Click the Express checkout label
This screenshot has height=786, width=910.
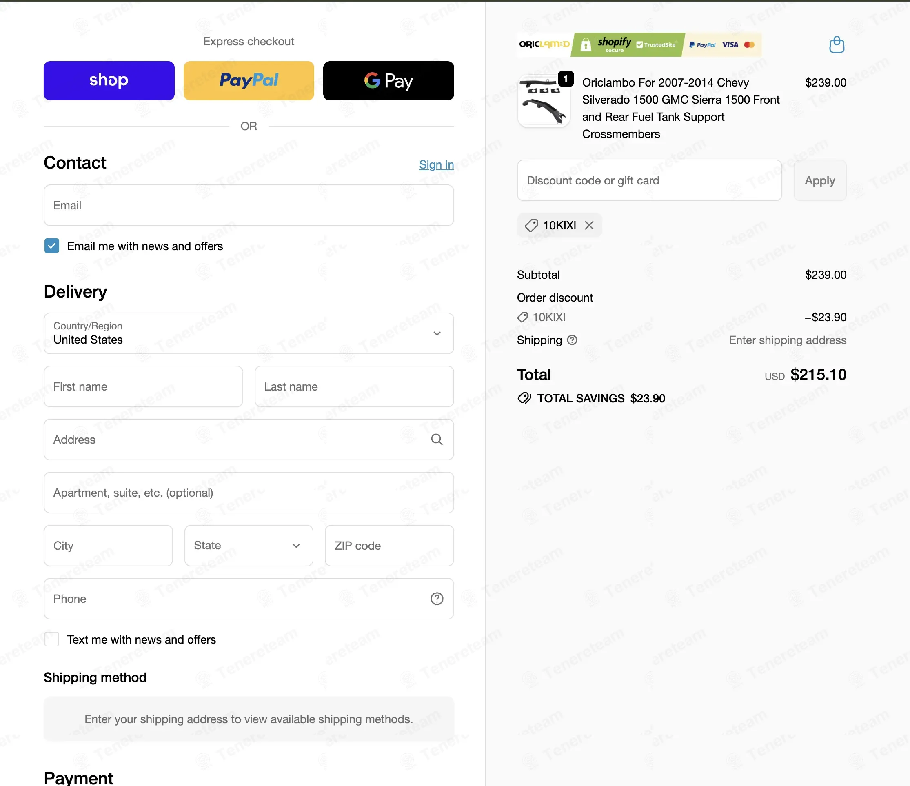tap(249, 41)
